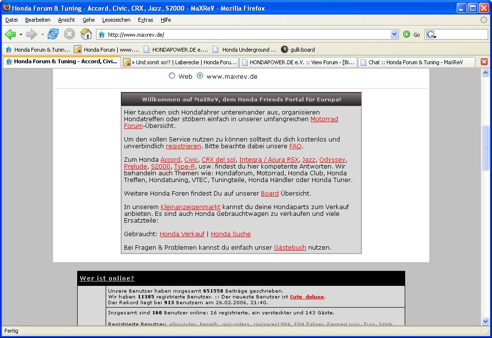Screen dimensions: 492x338
Task: Click the Stop loading icon
Action: pyautogui.click(x=69, y=34)
